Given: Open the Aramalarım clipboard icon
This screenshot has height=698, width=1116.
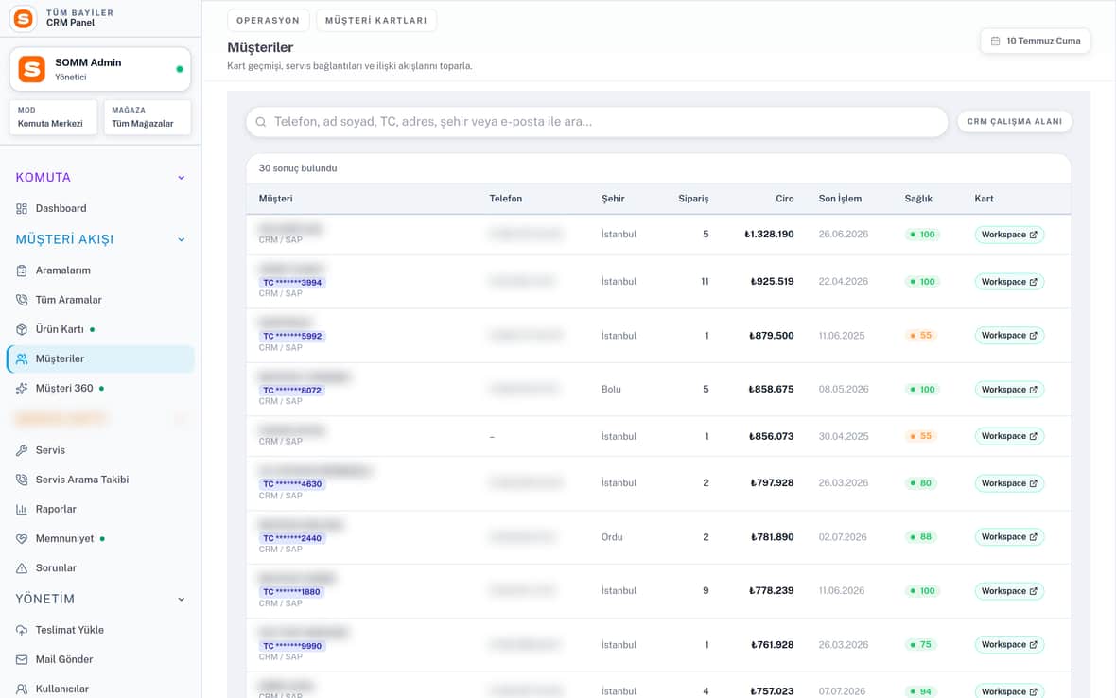Looking at the screenshot, I should click(22, 270).
